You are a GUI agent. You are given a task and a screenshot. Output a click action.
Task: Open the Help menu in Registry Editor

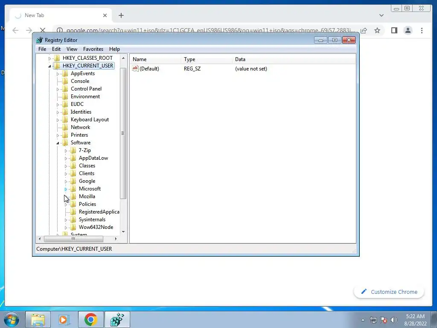coord(114,49)
